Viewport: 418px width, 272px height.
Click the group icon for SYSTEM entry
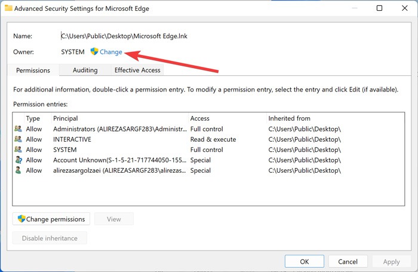point(18,149)
